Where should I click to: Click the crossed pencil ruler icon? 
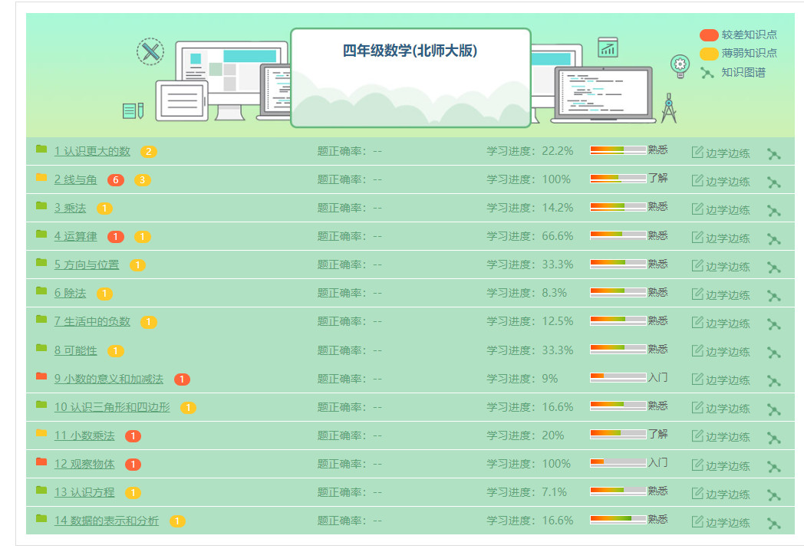[x=150, y=51]
